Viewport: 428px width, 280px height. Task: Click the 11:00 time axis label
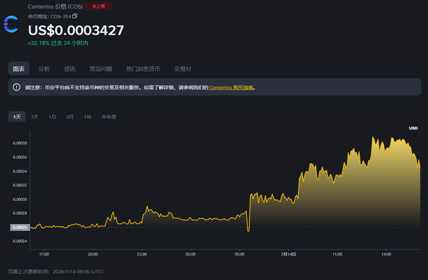[x=338, y=254]
